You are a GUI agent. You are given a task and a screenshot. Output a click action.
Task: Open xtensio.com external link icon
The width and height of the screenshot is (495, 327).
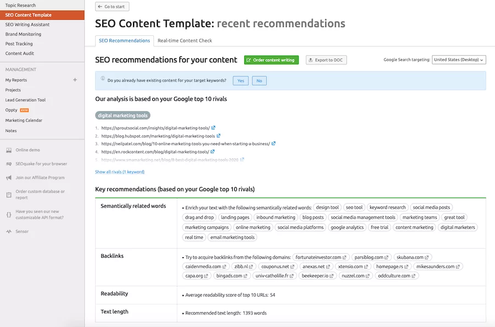pos(366,266)
